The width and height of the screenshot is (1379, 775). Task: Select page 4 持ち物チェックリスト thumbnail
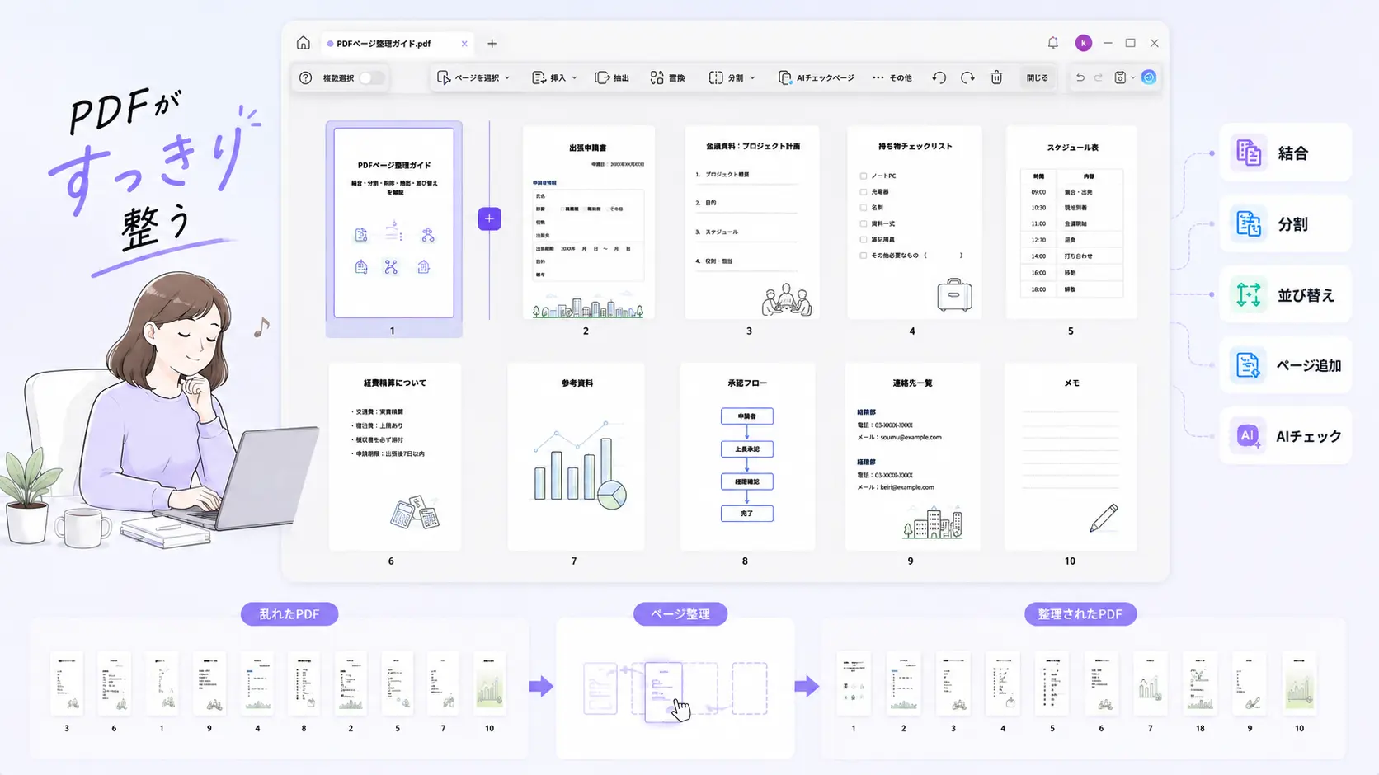pos(914,223)
